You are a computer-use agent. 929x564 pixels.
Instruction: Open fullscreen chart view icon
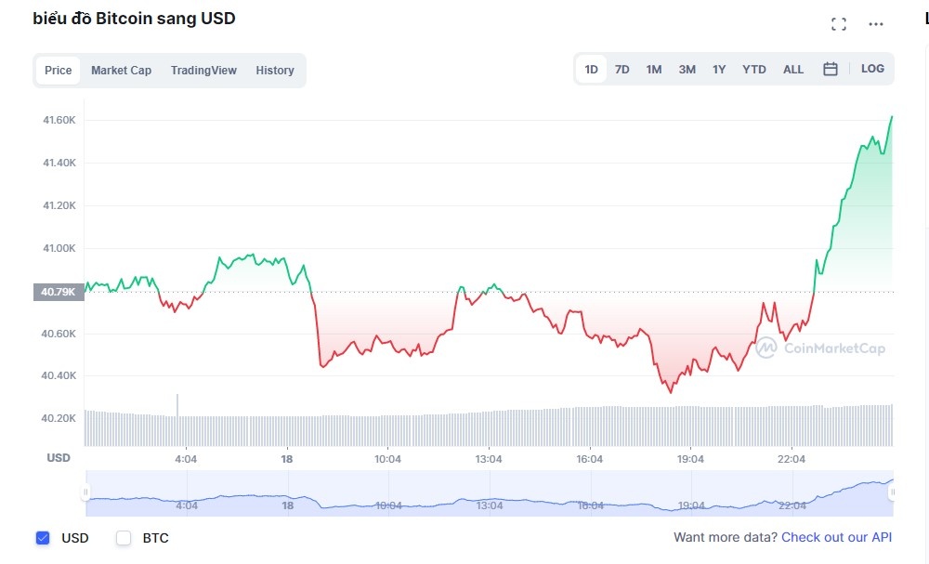[x=839, y=23]
